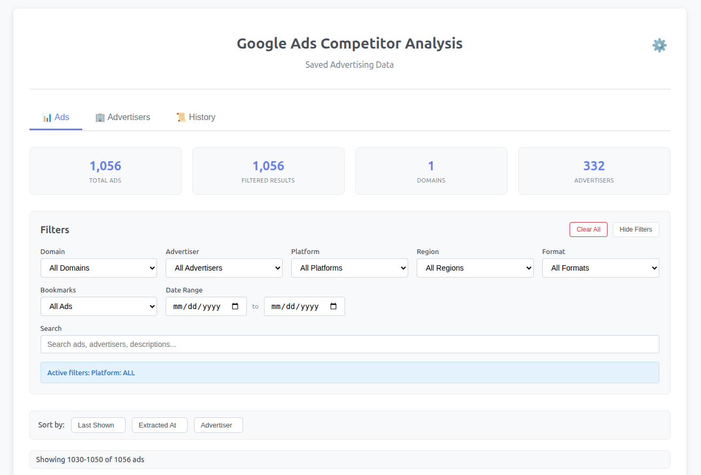Click the building icon beside Advertisers
This screenshot has height=475, width=701.
[x=100, y=117]
